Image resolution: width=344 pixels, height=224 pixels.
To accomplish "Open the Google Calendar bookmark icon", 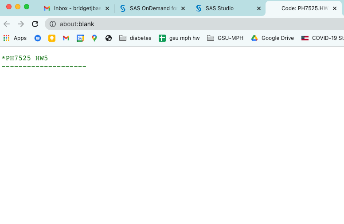I will [80, 38].
